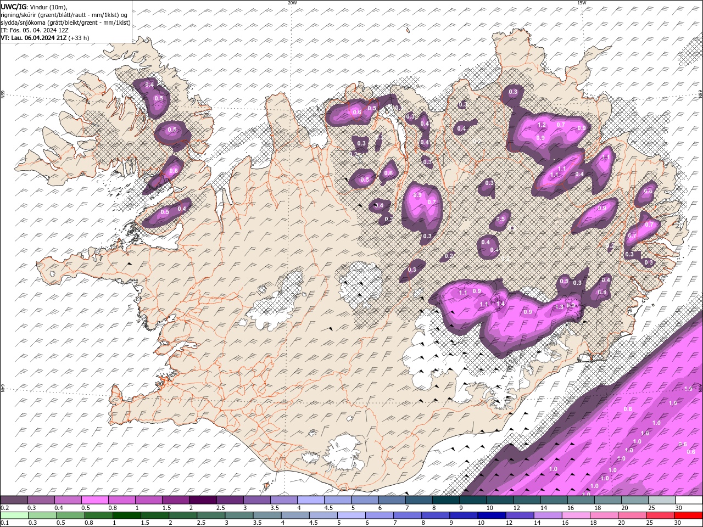The width and height of the screenshot is (703, 527).
Task: Pick lower legend bright red swatch above 30
Action: [688, 515]
